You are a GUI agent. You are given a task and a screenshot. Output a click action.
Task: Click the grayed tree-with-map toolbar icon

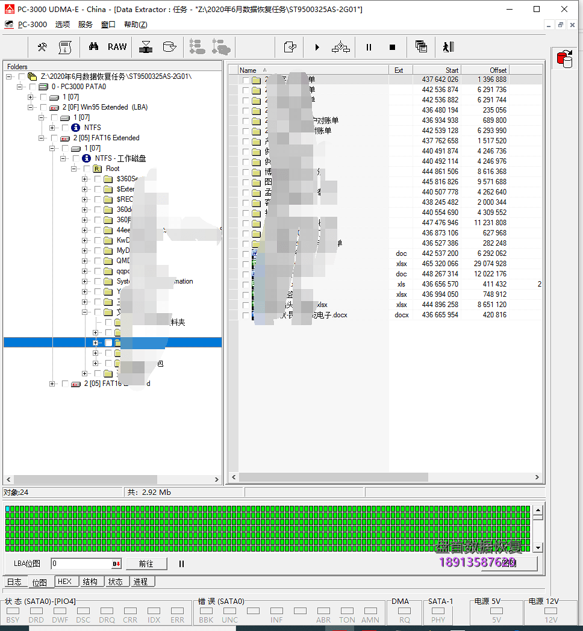pos(222,47)
